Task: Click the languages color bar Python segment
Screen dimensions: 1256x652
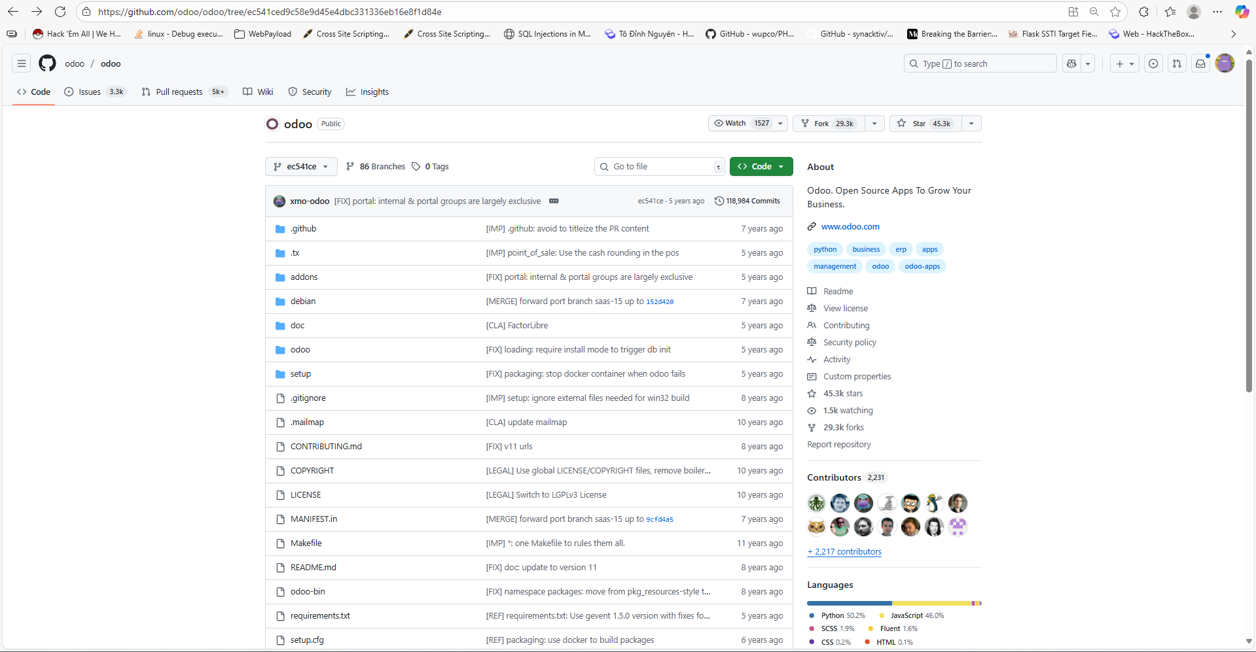Action: point(849,603)
